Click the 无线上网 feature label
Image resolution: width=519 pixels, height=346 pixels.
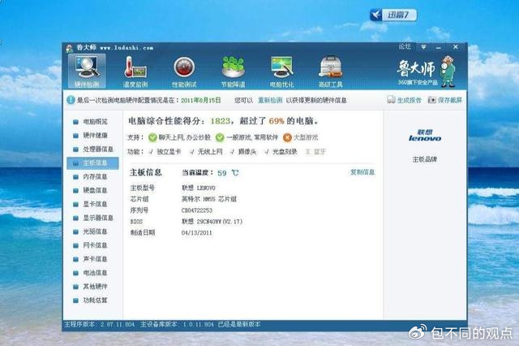pos(210,152)
